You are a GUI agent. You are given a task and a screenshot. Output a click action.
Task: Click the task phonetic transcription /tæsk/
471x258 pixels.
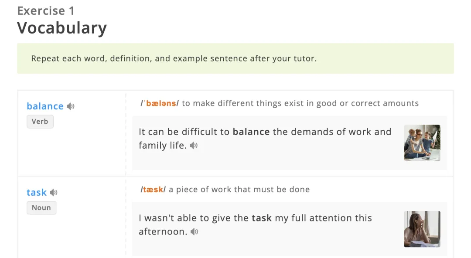coord(153,190)
